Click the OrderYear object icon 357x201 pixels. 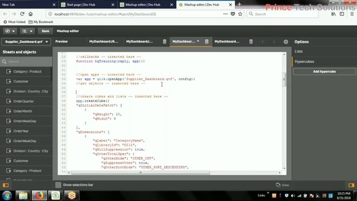[x=9, y=131]
